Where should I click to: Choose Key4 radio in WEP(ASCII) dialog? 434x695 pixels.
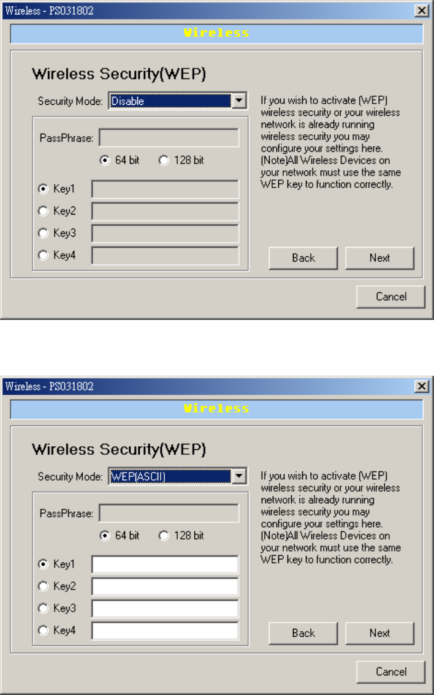tap(43, 630)
